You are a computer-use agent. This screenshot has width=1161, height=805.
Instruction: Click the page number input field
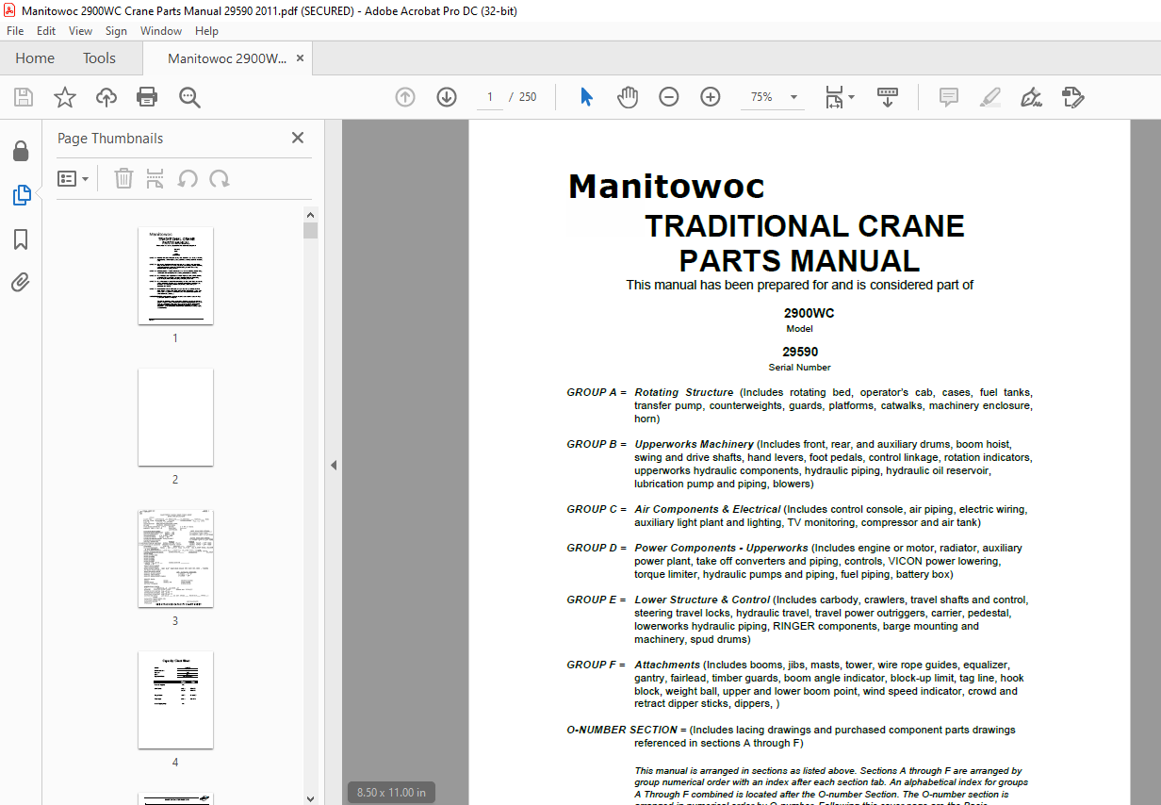[x=490, y=97]
